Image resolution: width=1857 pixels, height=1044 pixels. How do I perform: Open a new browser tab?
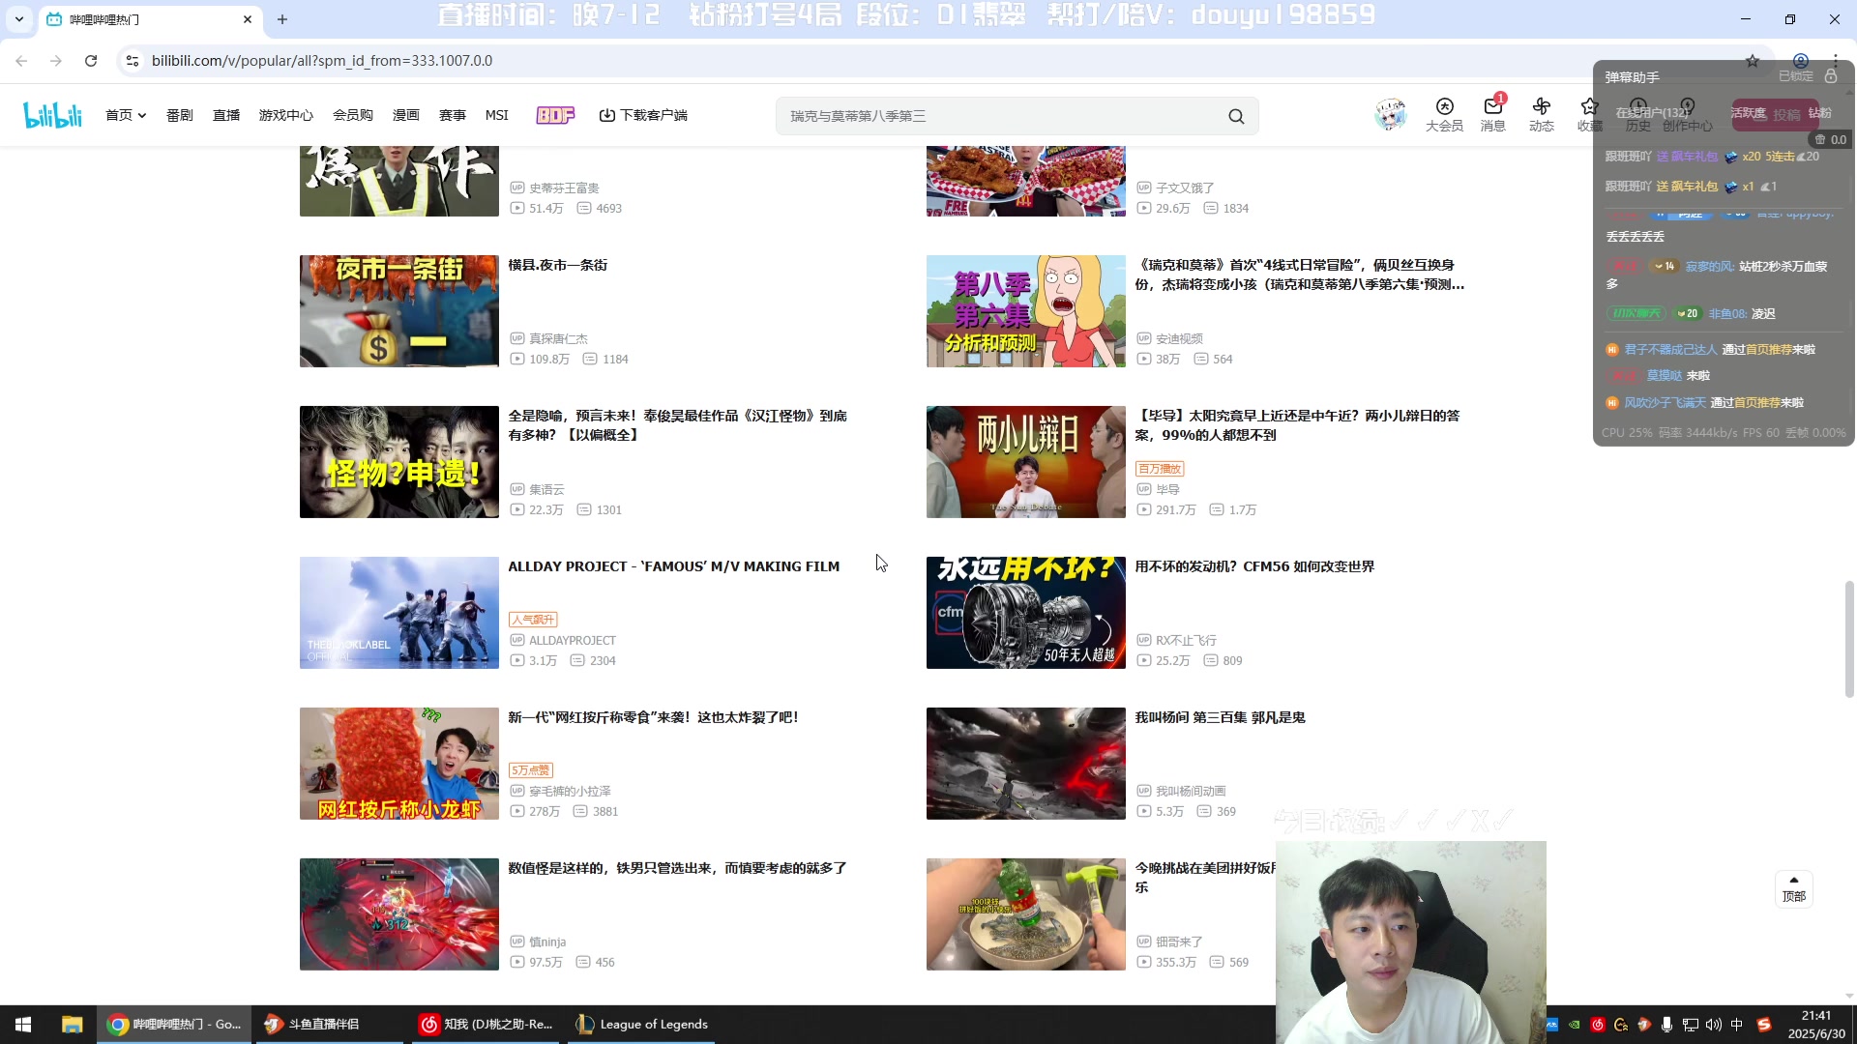pos(282,19)
